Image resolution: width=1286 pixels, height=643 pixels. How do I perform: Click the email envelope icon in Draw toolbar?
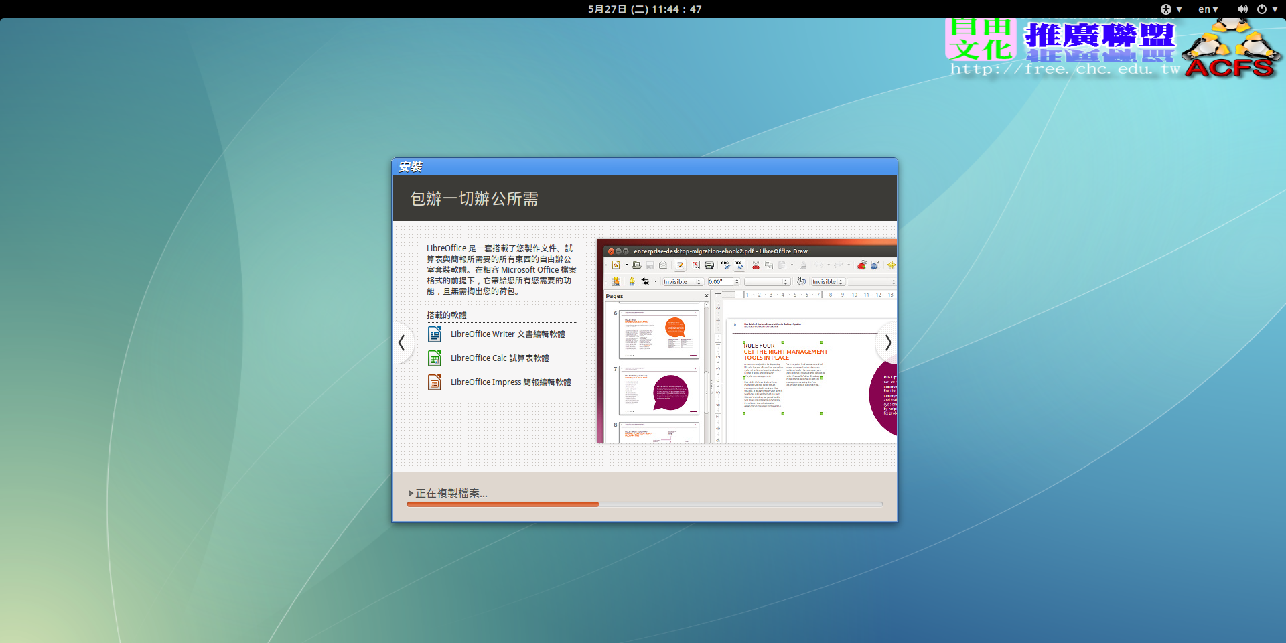click(x=663, y=265)
